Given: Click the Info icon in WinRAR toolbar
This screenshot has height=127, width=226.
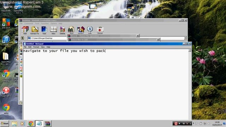Looking at the screenshot, I should [90, 30].
